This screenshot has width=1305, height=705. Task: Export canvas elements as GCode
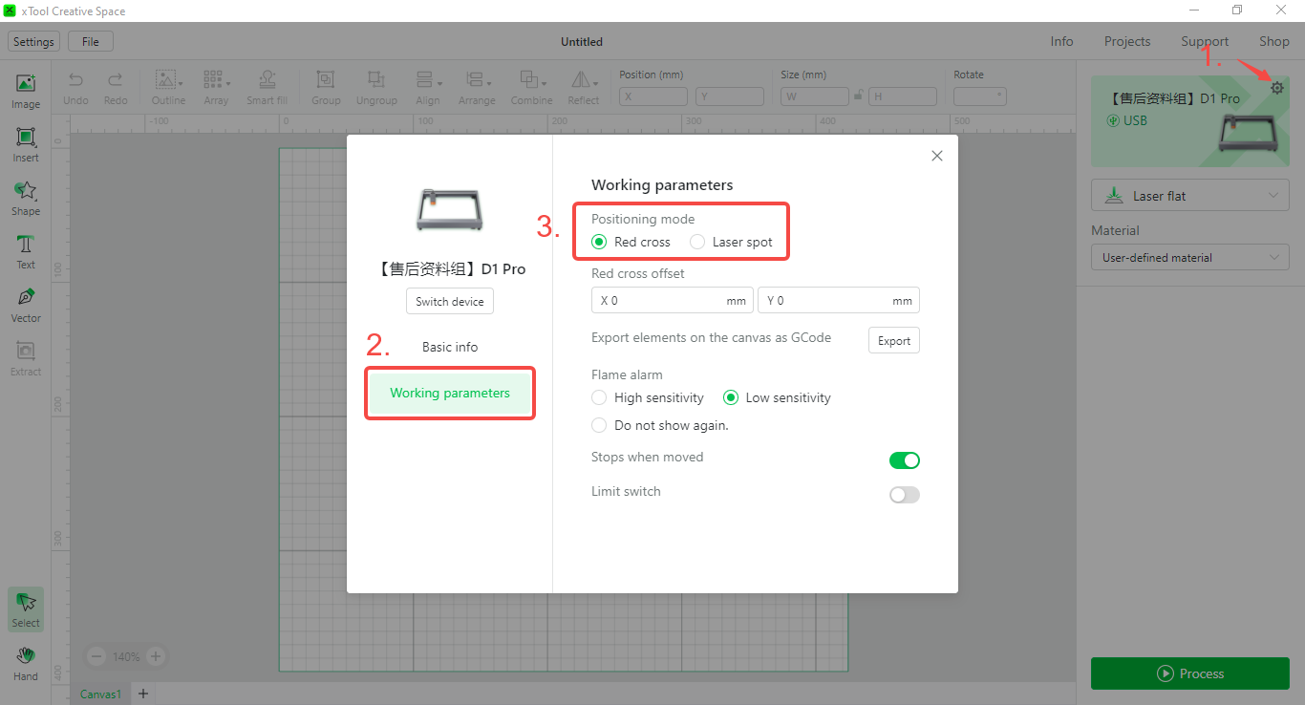pos(893,340)
